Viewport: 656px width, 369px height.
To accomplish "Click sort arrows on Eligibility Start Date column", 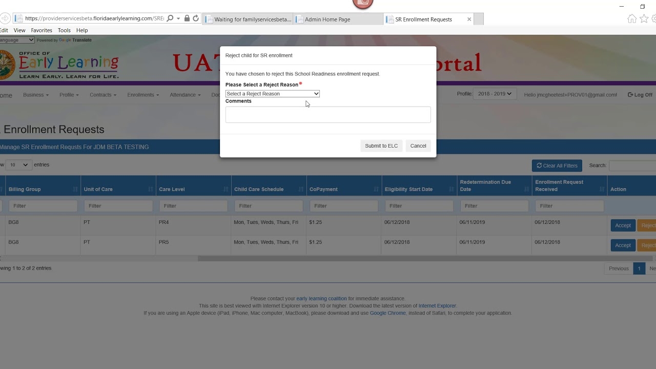I will (452, 189).
